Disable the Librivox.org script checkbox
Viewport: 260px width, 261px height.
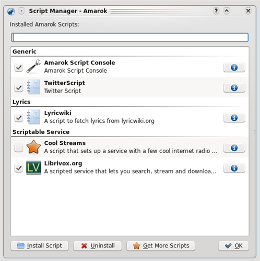click(19, 168)
